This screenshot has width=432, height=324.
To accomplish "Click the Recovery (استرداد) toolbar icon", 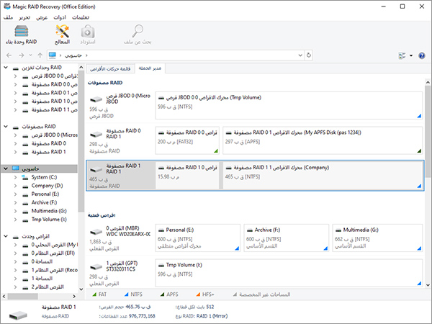I will (88, 35).
